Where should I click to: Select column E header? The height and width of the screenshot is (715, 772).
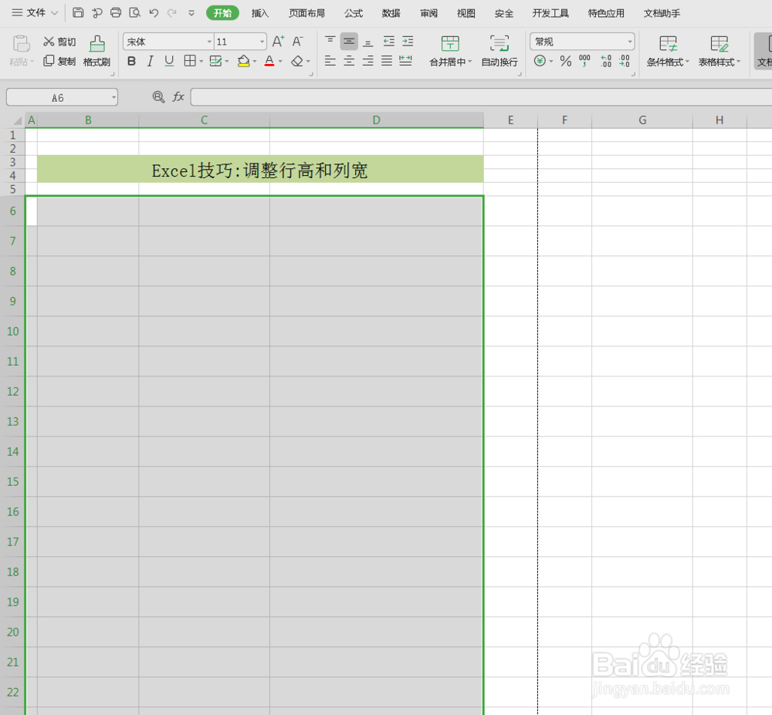510,120
